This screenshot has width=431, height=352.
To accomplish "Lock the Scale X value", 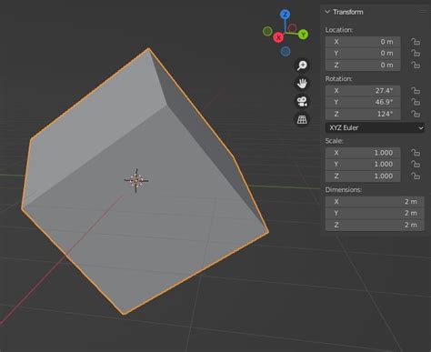I will point(416,153).
